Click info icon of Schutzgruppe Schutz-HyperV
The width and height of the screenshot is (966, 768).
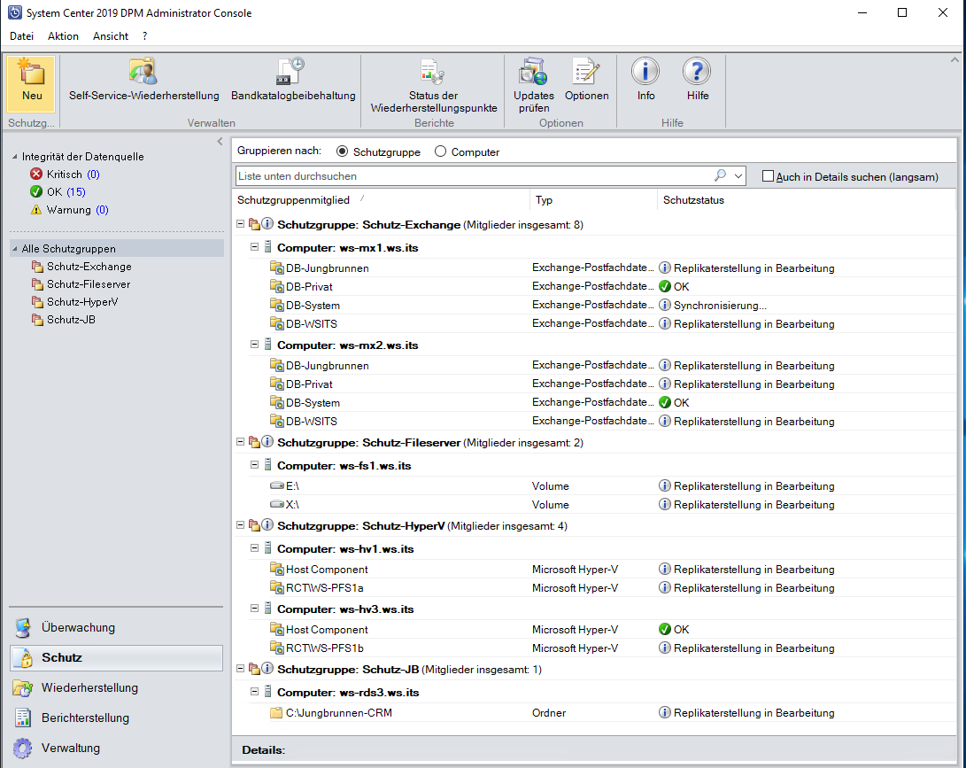(267, 525)
